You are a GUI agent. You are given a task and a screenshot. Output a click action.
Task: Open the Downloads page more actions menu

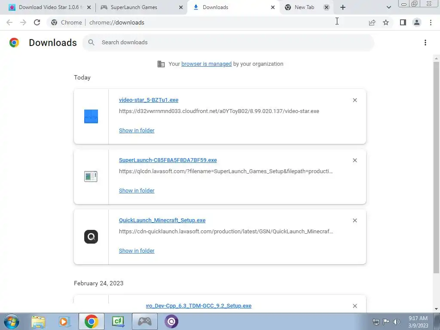425,43
